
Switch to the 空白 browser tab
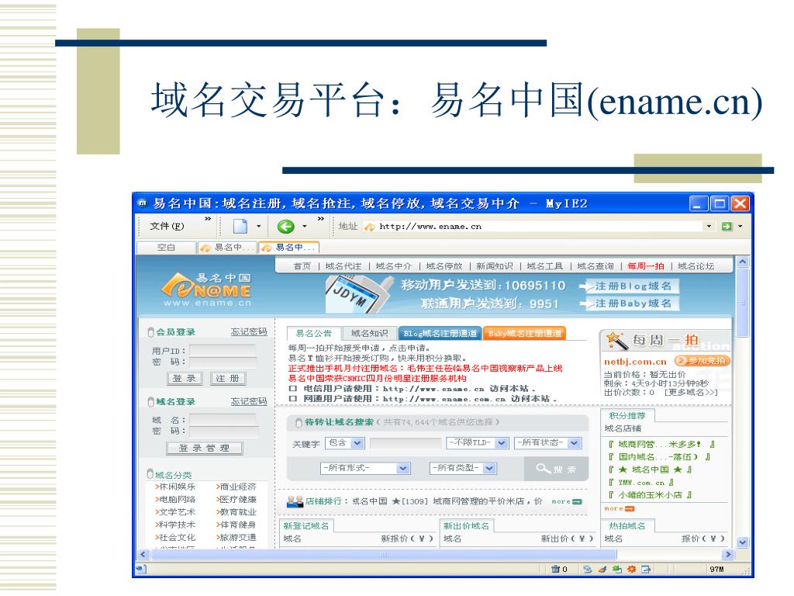166,248
